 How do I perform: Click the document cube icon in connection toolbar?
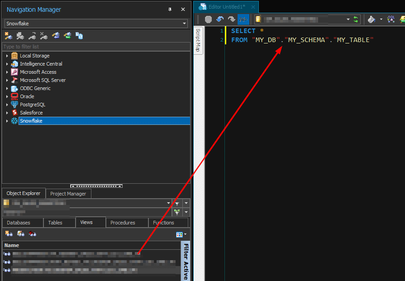79,36
